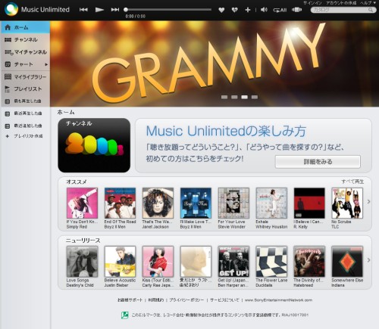Show more オススメ albums with right chevron
Screen dimensions: 379x329
point(368,202)
